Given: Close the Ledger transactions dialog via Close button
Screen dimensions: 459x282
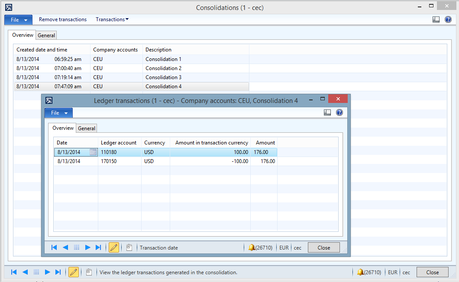Looking at the screenshot, I should pyautogui.click(x=323, y=248).
